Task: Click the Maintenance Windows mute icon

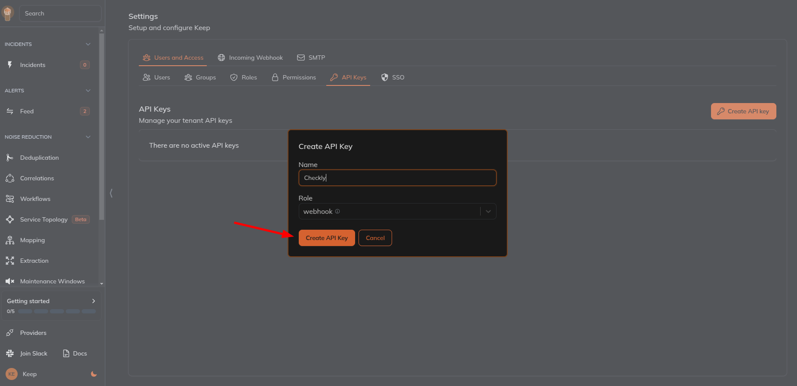Action: pos(10,281)
